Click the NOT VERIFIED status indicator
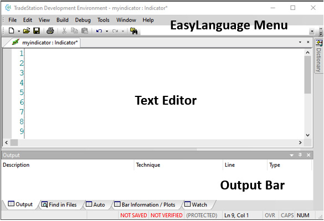This screenshot has height=221, width=324. pyautogui.click(x=167, y=215)
